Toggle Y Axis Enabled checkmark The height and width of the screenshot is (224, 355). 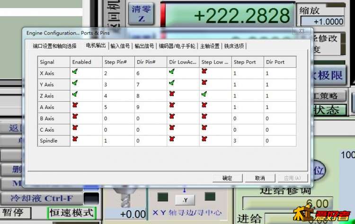pos(75,83)
